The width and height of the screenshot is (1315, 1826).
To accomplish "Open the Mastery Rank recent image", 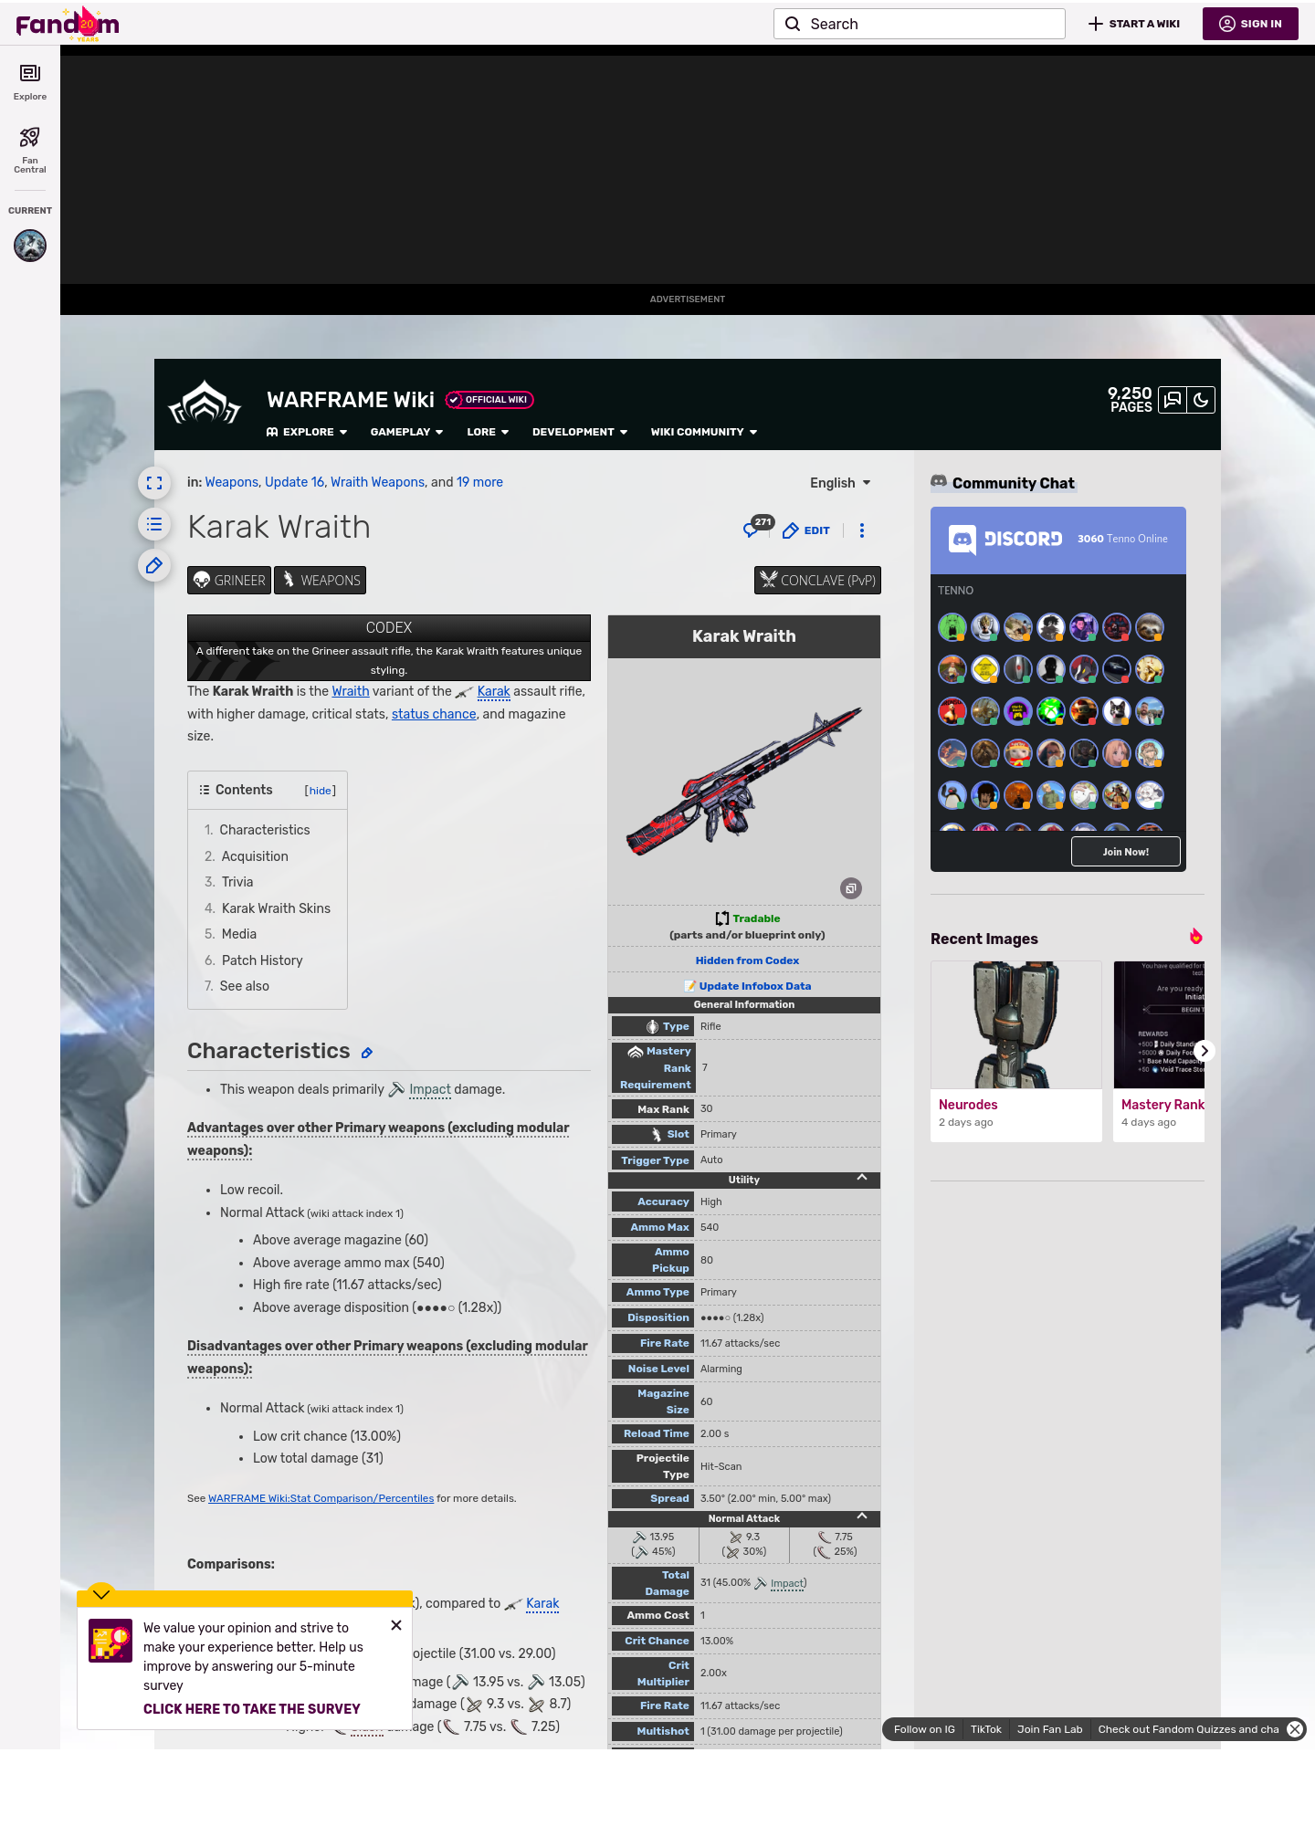I will [x=1159, y=1024].
